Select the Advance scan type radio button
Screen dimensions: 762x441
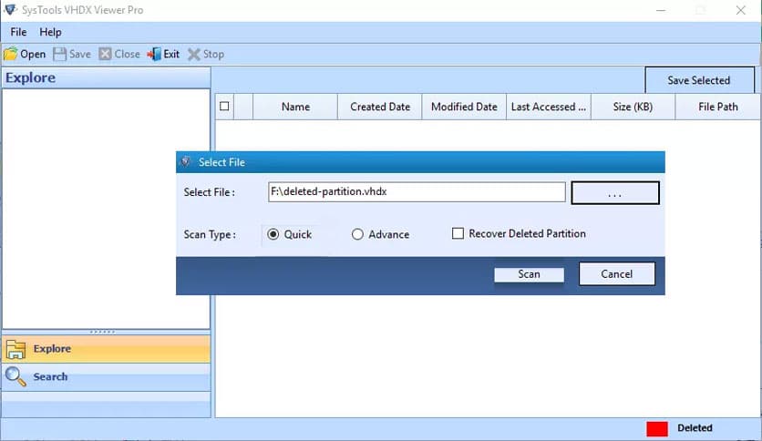[x=357, y=234]
